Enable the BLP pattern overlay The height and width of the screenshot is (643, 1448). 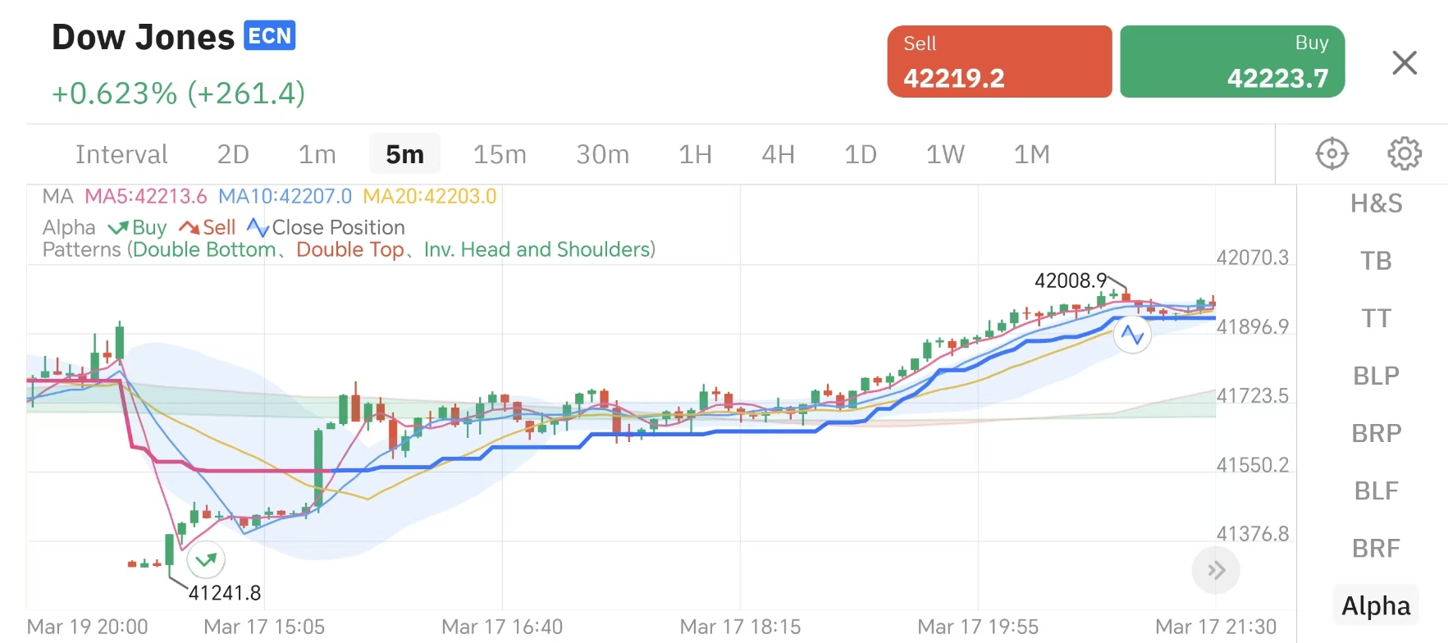point(1376,376)
